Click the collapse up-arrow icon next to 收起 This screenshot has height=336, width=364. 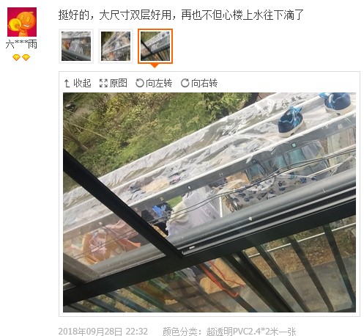(x=67, y=83)
